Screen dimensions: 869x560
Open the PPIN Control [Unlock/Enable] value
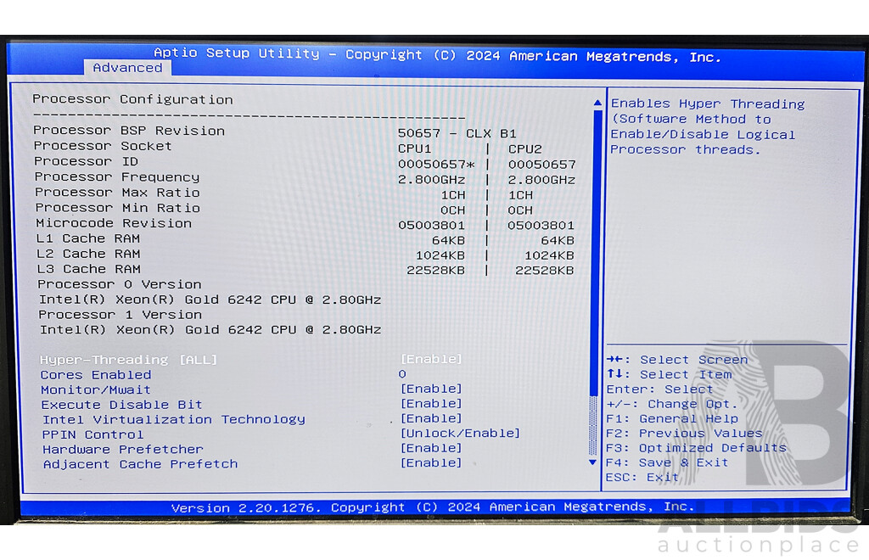(x=460, y=433)
